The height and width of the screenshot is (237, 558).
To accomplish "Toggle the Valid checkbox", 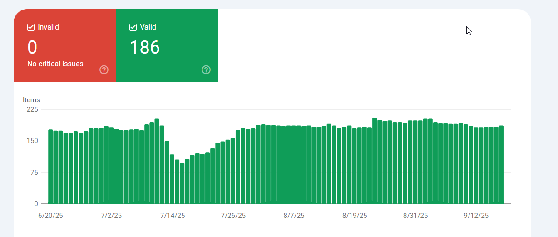I will [133, 27].
